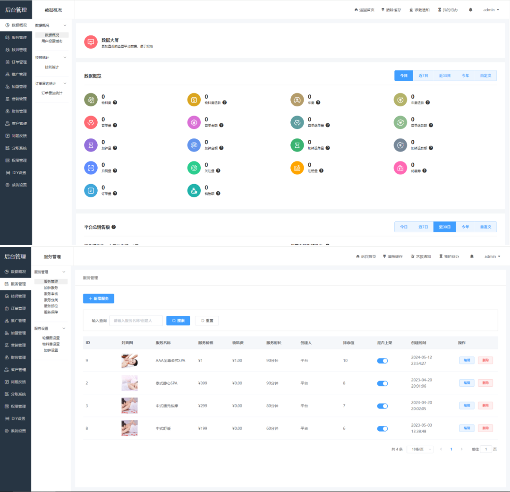Open the 10条/页 page size dropdown

tap(421, 449)
